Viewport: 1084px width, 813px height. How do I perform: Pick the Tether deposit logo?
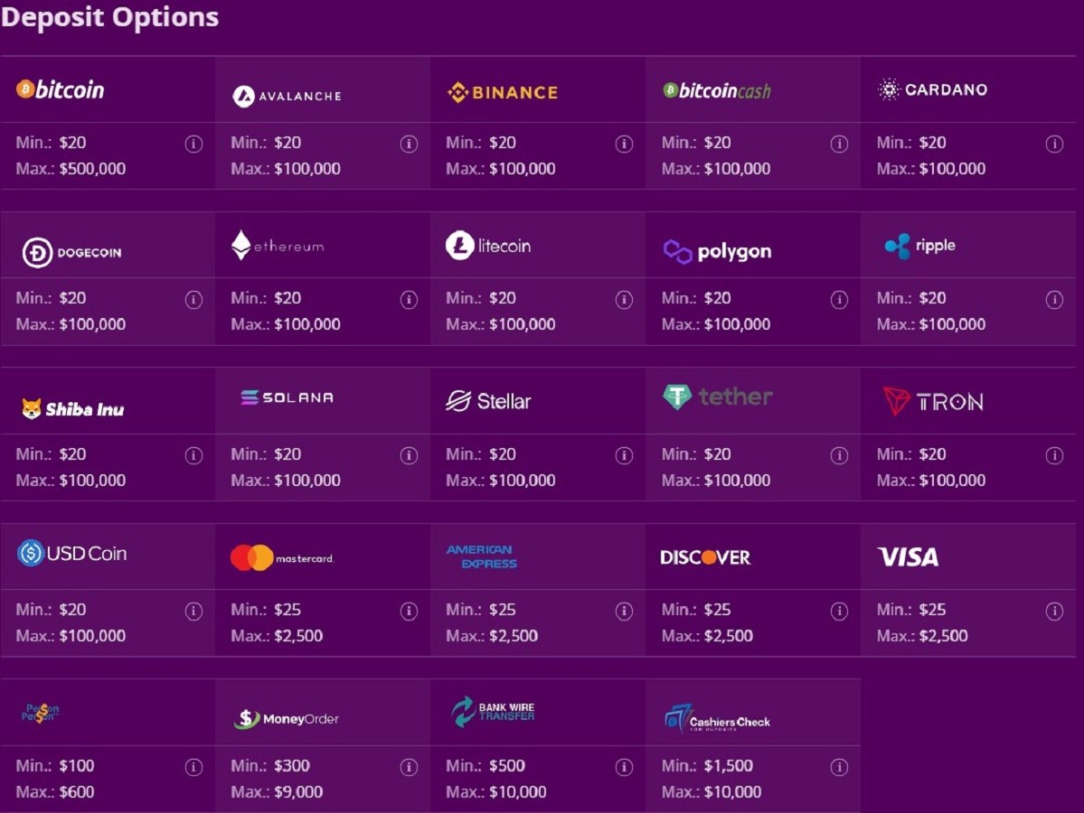718,397
